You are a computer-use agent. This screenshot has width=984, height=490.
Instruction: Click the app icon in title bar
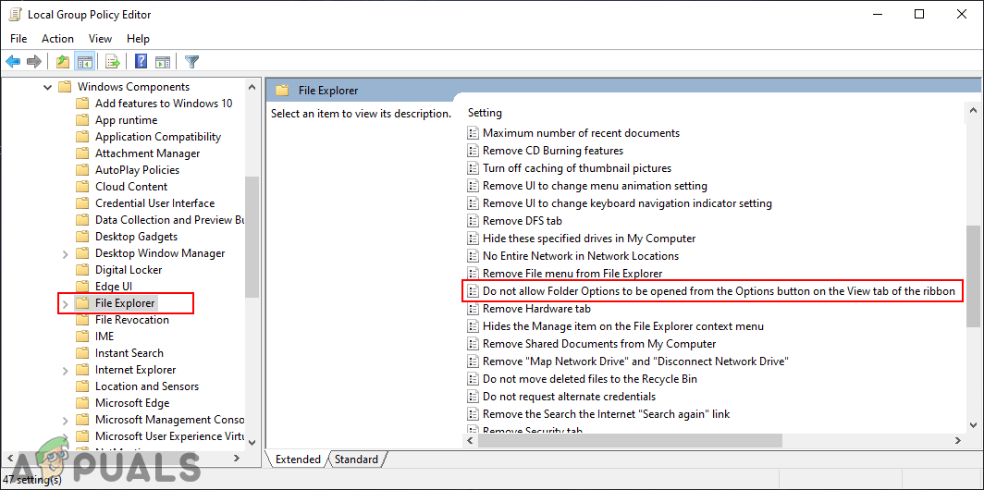[14, 14]
